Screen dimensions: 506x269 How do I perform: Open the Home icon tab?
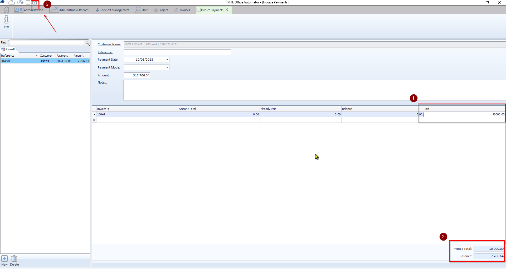pyautogui.click(x=6, y=10)
